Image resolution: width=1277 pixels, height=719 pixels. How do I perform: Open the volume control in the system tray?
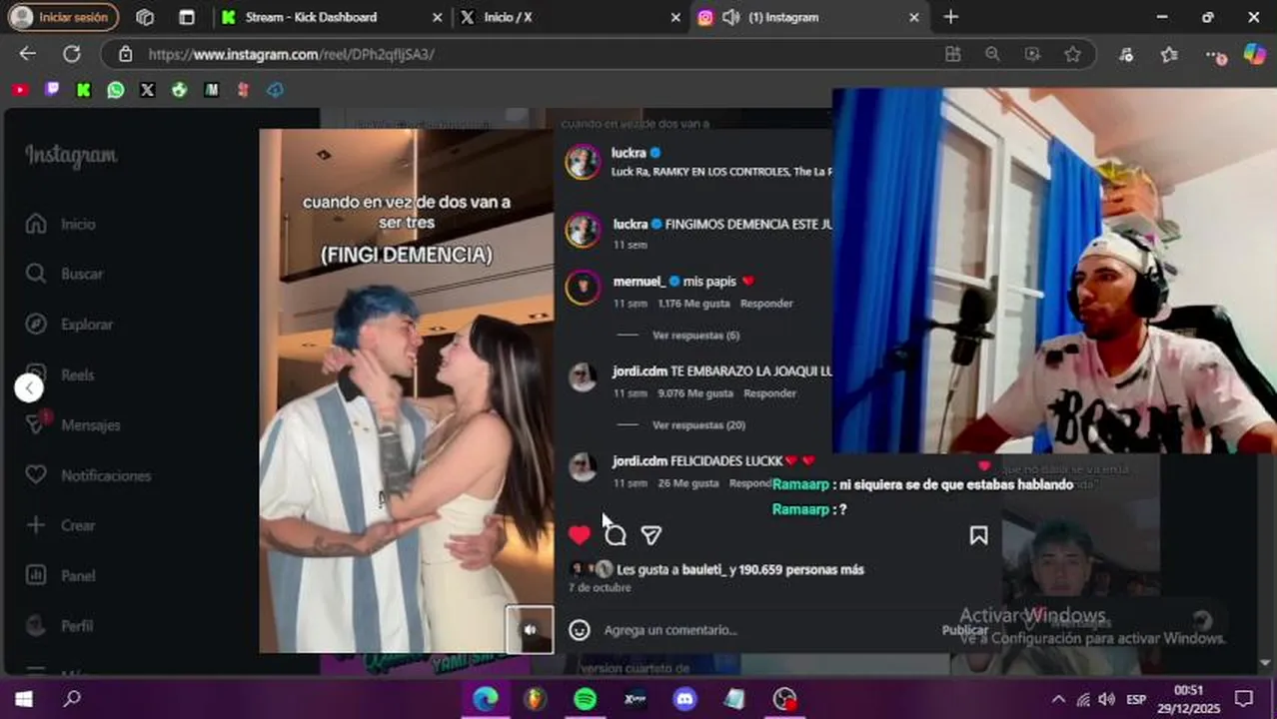pyautogui.click(x=1106, y=699)
